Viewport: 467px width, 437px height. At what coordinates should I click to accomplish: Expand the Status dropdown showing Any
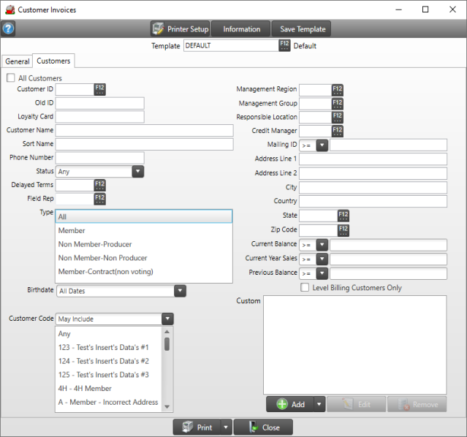[137, 172]
